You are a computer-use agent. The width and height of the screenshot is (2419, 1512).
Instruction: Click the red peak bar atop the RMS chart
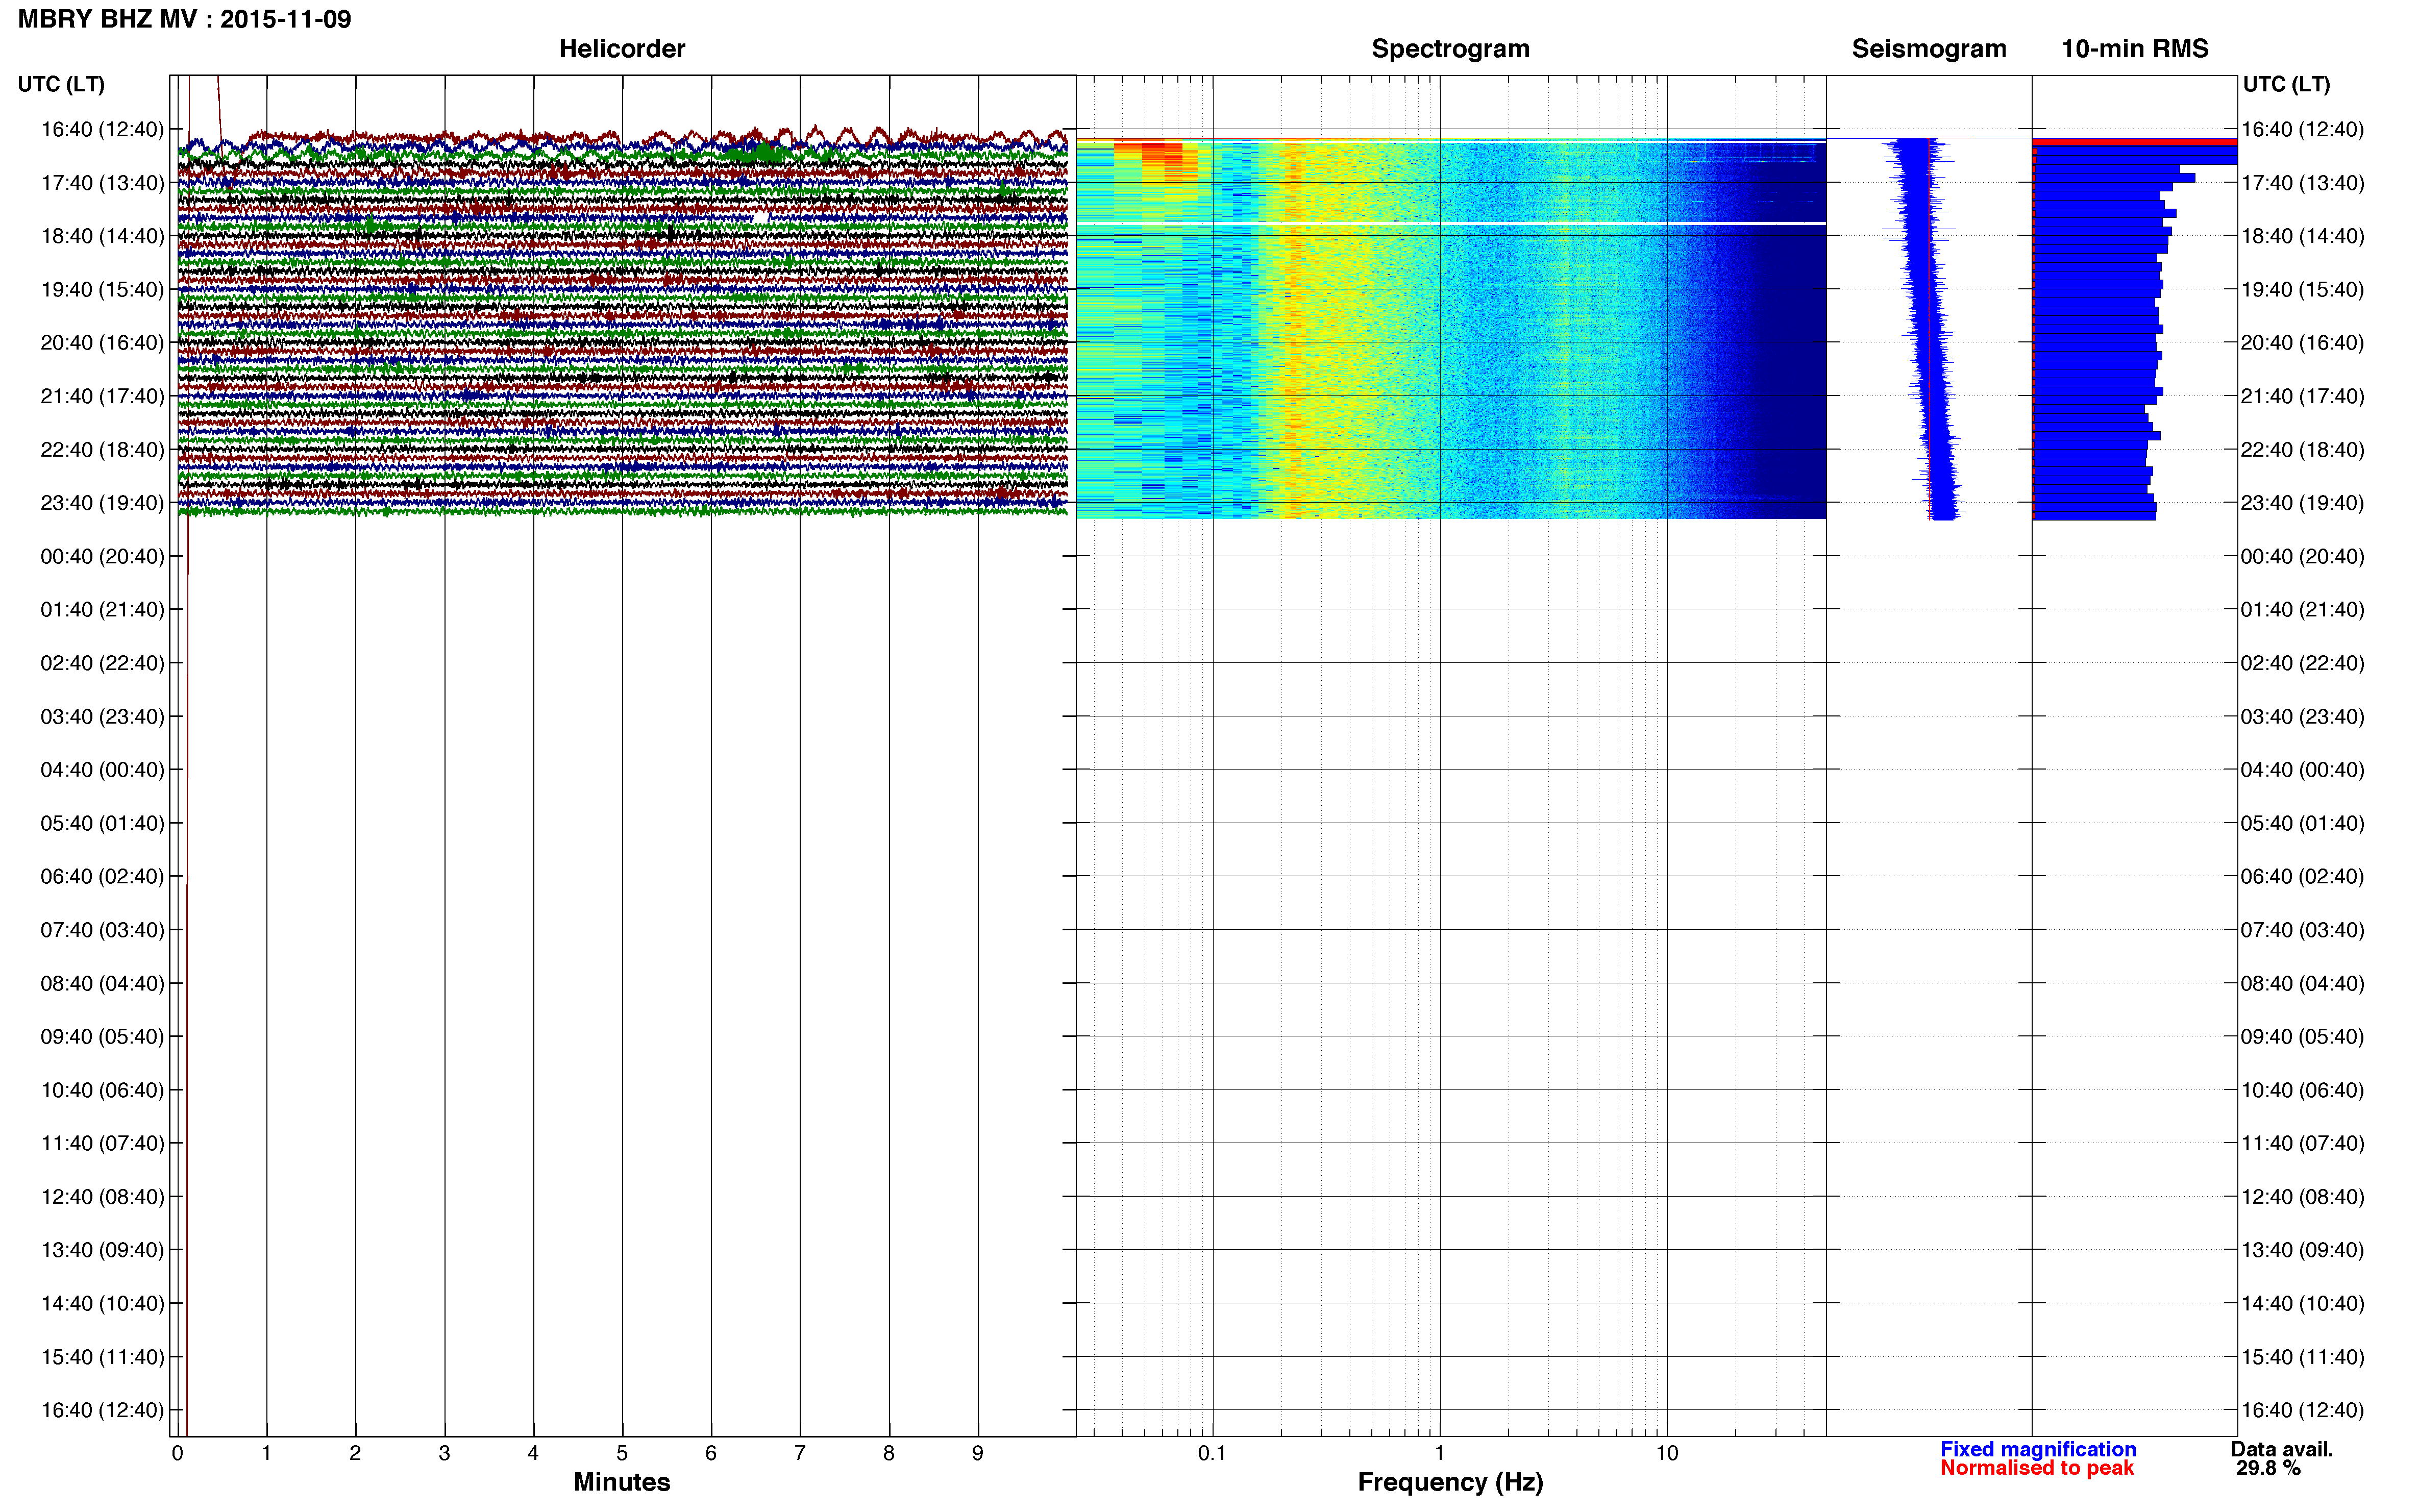tap(2135, 142)
